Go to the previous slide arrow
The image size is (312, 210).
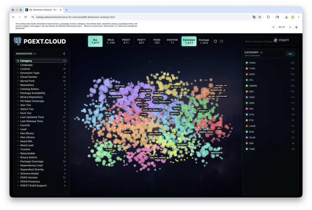(273, 27)
